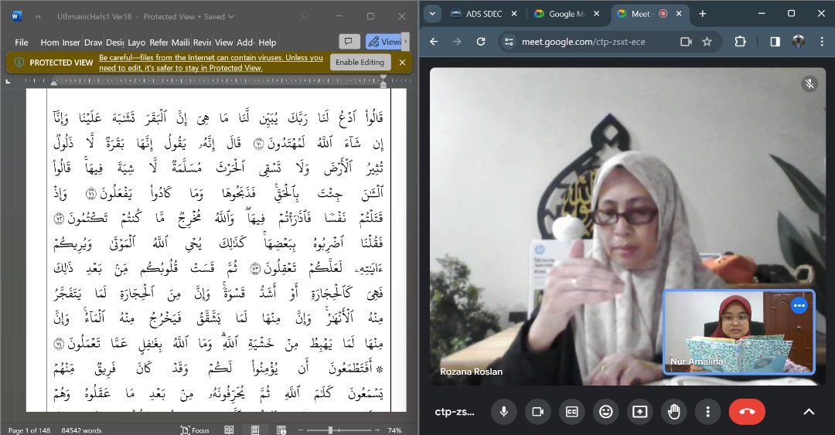
Task: Toggle camera in Meet
Action: (538, 412)
